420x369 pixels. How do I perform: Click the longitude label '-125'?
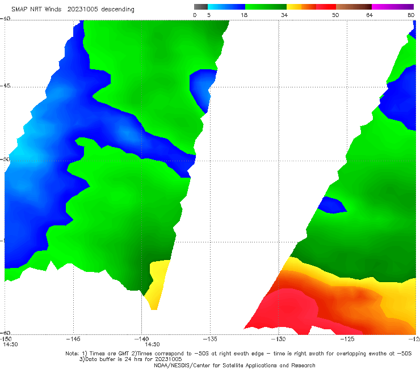click(347, 339)
